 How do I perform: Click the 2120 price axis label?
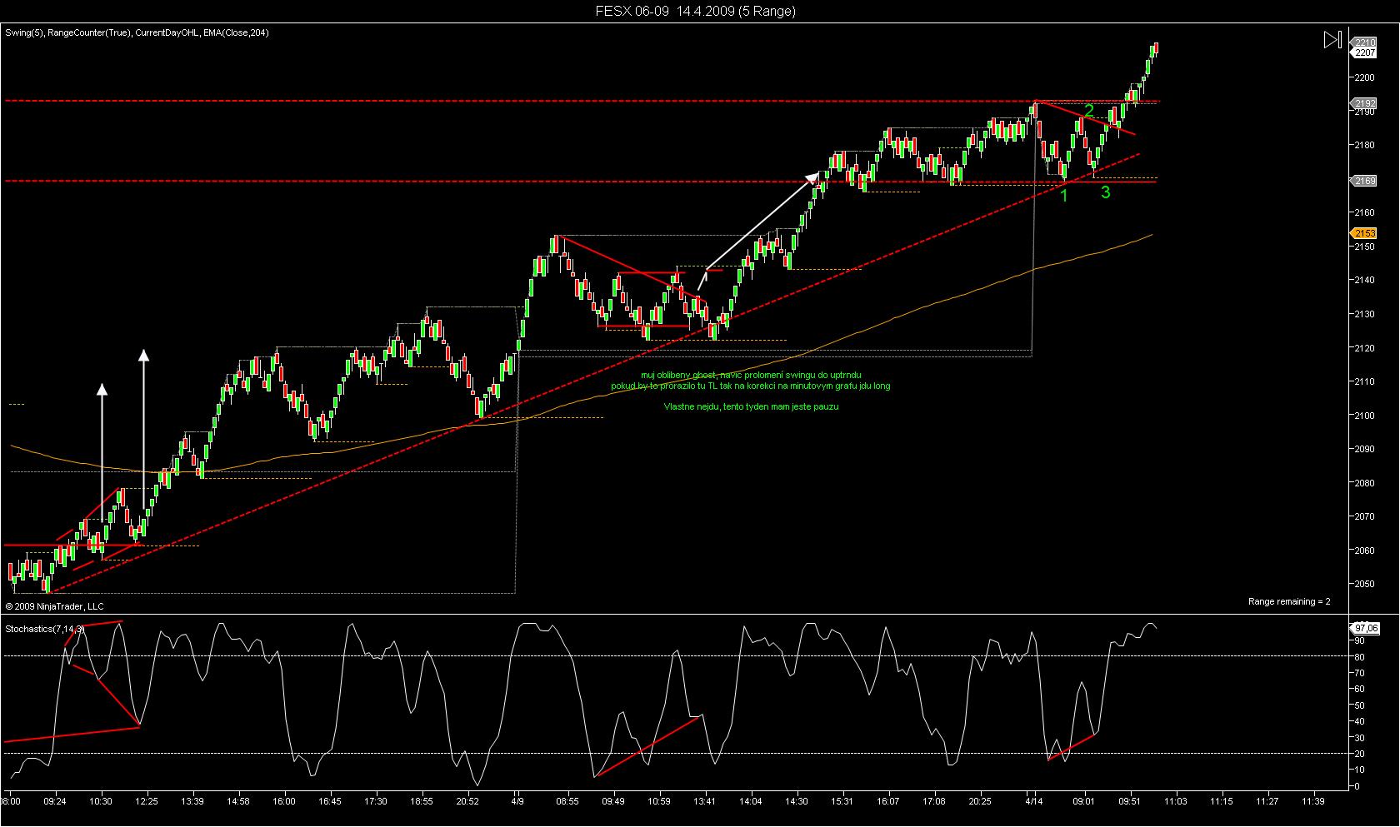pyautogui.click(x=1365, y=347)
